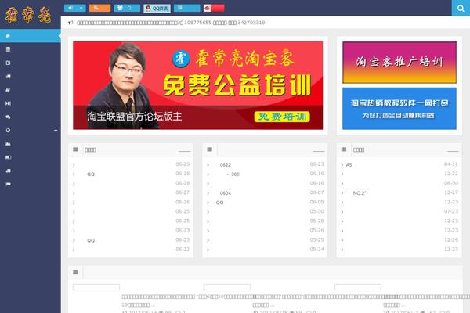This screenshot has width=470, height=313.
Task: Open the QQ article dated 06-29
Action: click(131, 174)
